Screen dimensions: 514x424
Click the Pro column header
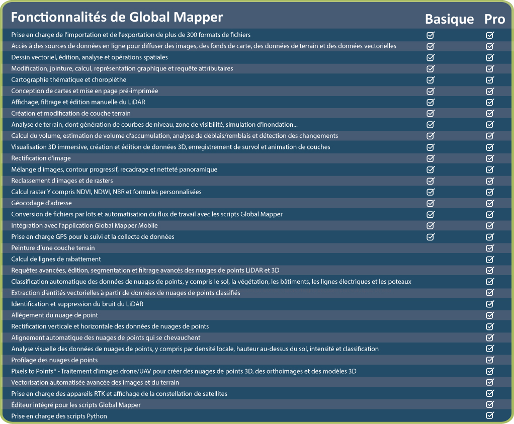pos(495,19)
